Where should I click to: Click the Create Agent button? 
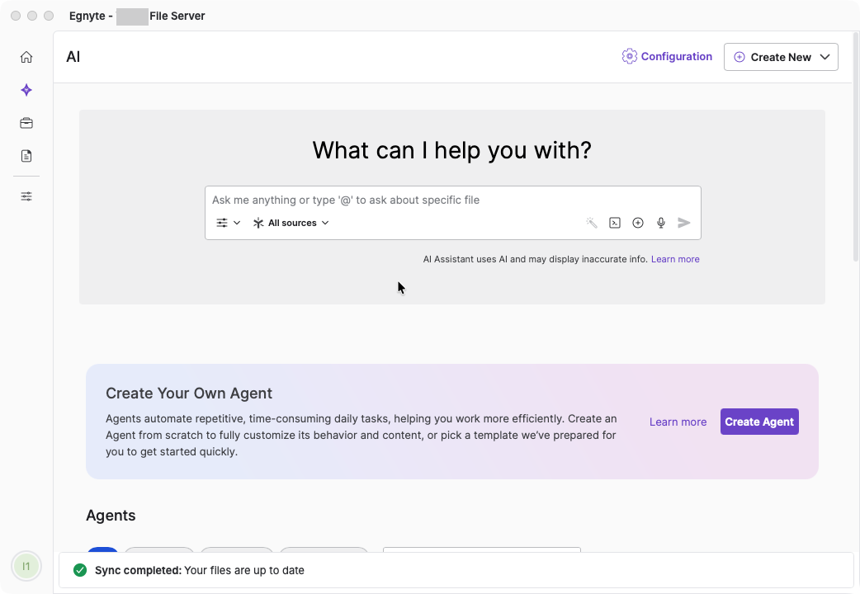pyautogui.click(x=759, y=422)
